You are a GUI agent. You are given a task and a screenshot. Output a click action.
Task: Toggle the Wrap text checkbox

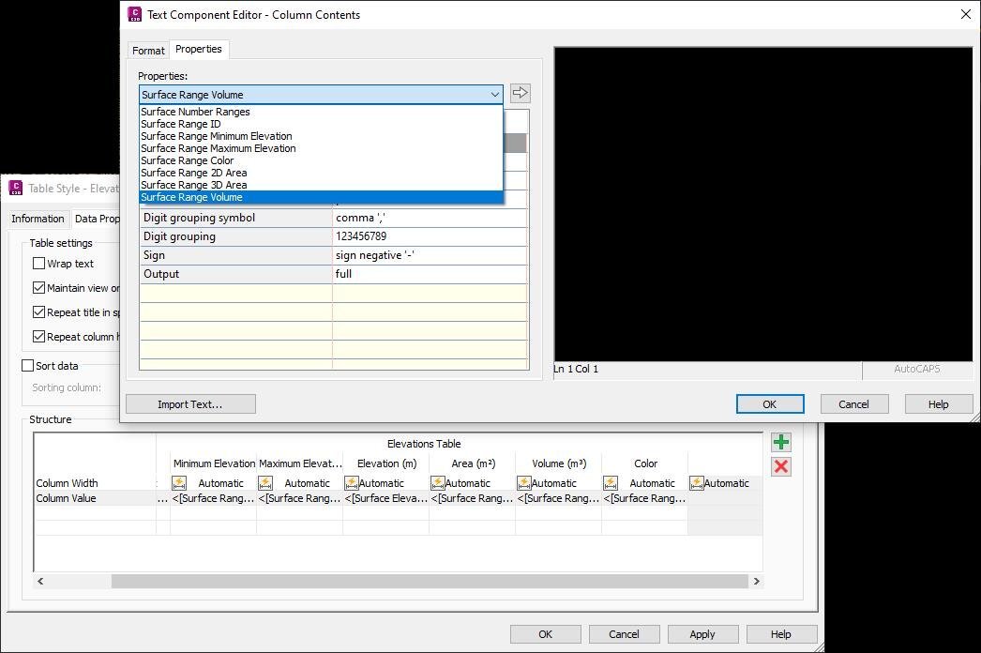point(38,264)
